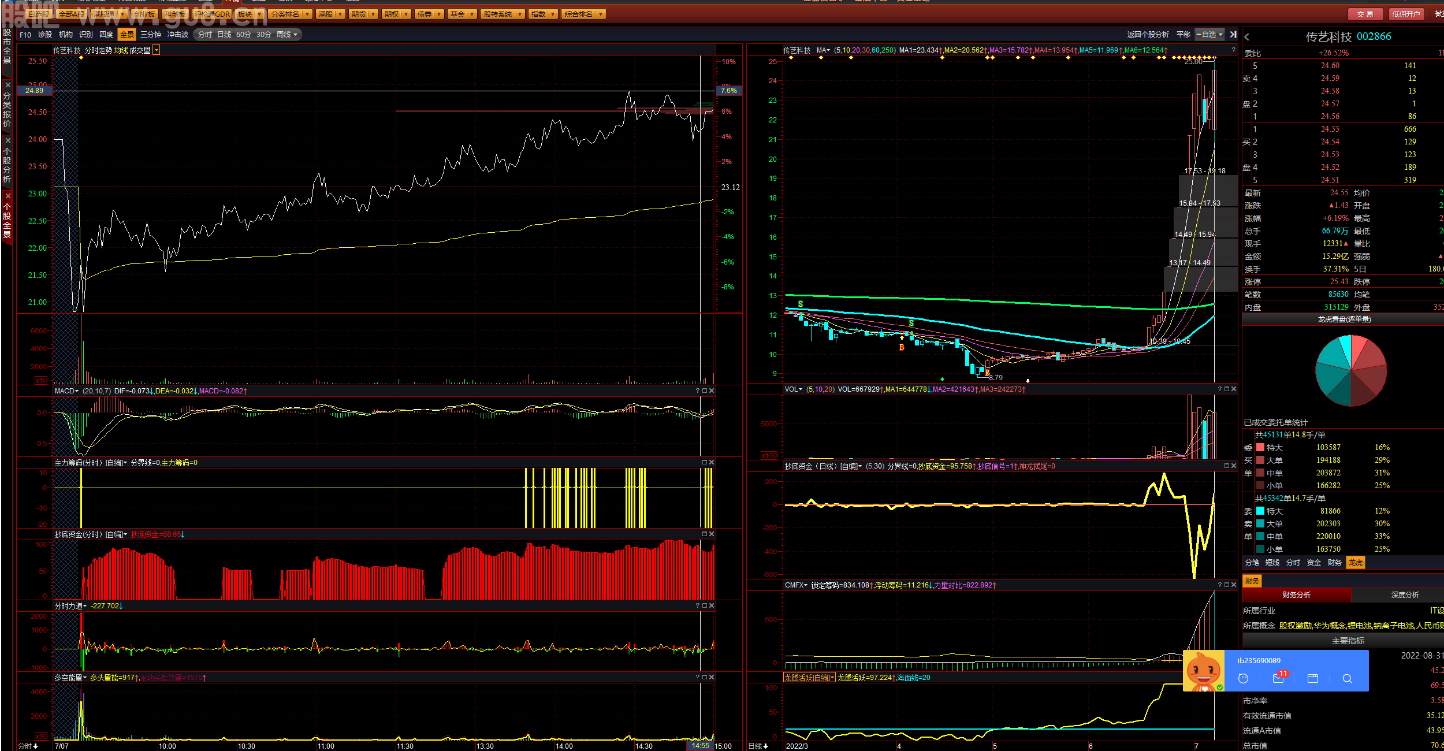
Task: Close the CMFX indicator panel
Action: click(x=1234, y=585)
